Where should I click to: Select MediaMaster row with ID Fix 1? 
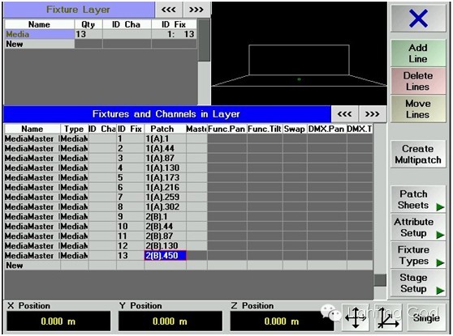tap(188, 139)
